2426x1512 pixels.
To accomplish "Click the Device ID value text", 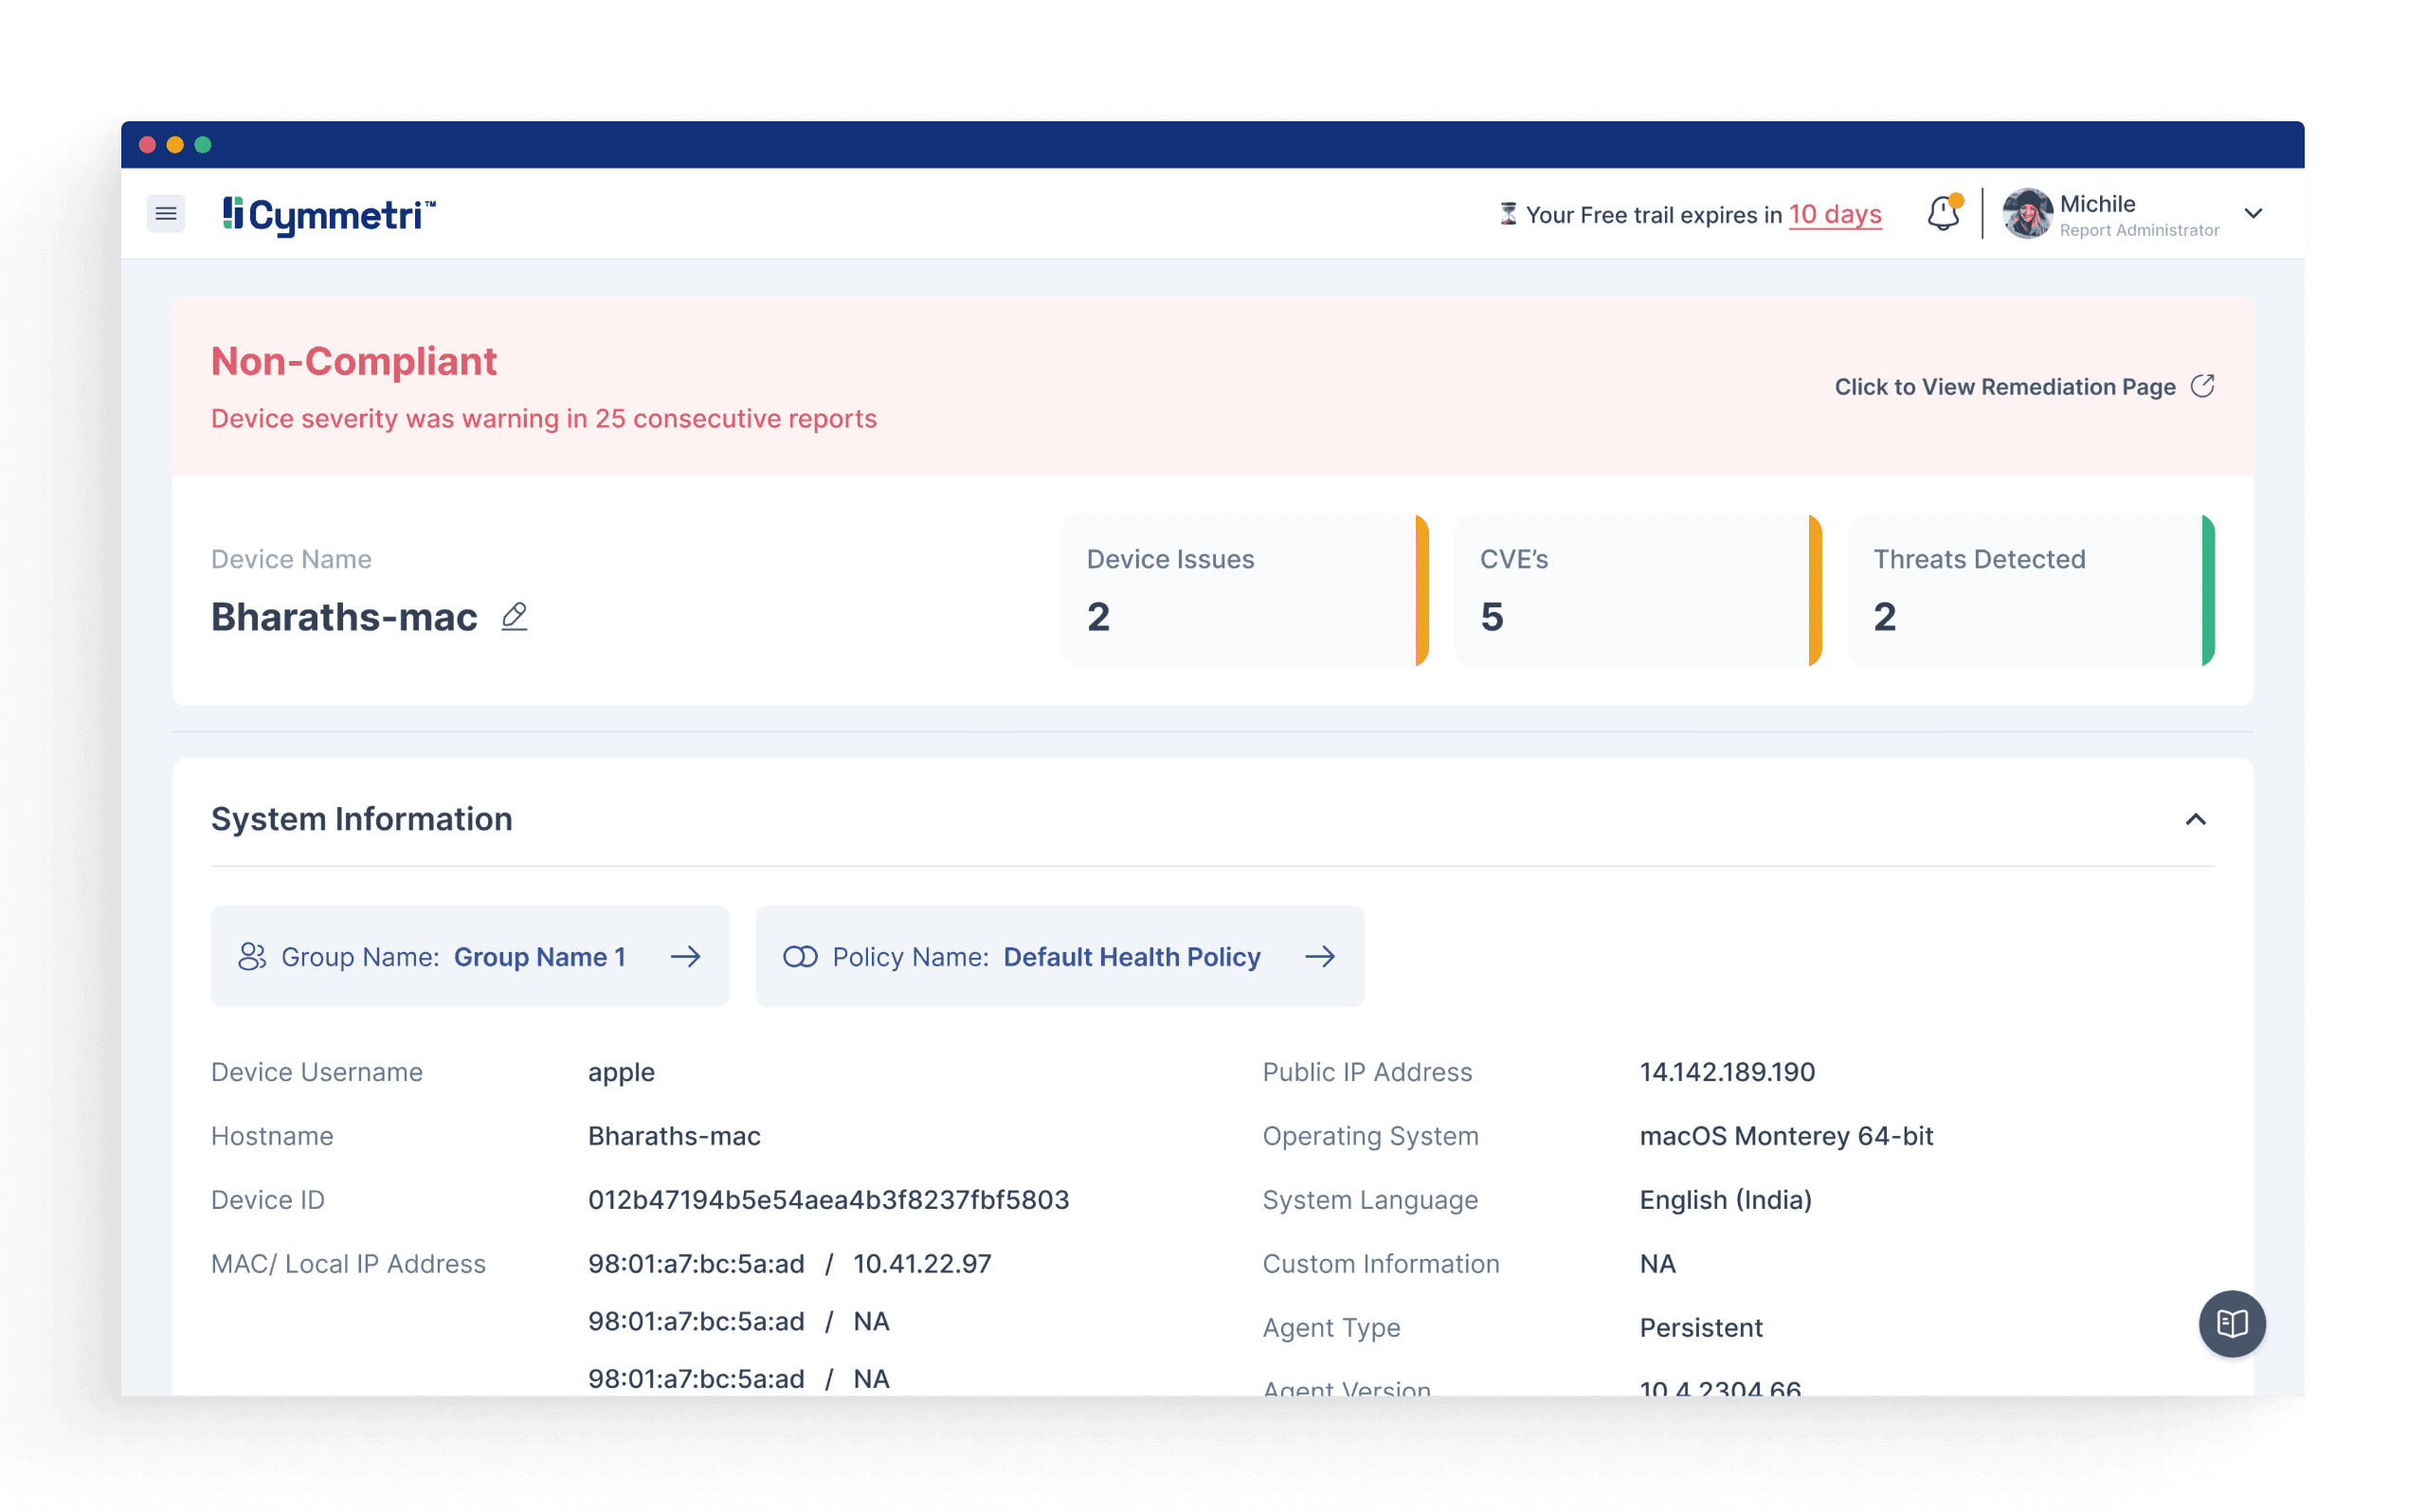I will (x=828, y=1200).
